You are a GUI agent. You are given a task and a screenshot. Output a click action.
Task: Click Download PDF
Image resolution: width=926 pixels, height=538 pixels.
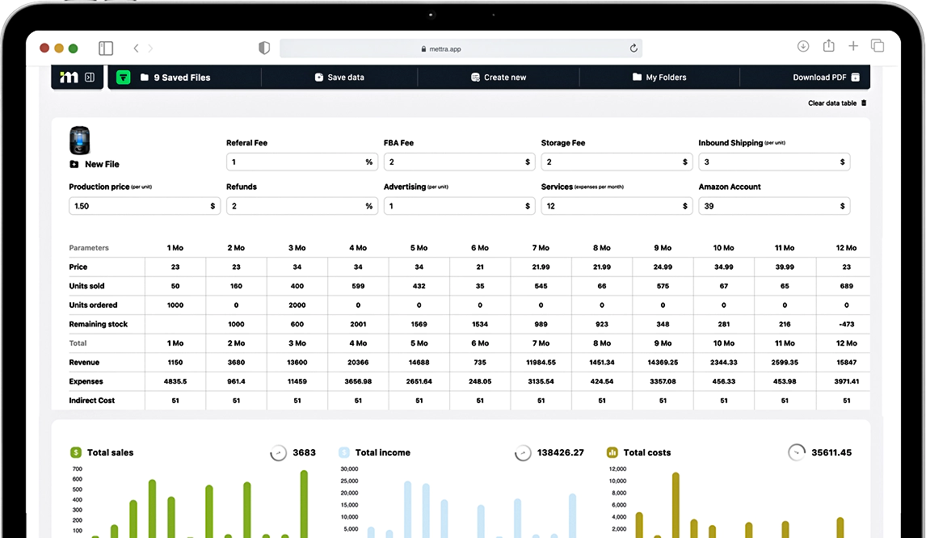(826, 78)
